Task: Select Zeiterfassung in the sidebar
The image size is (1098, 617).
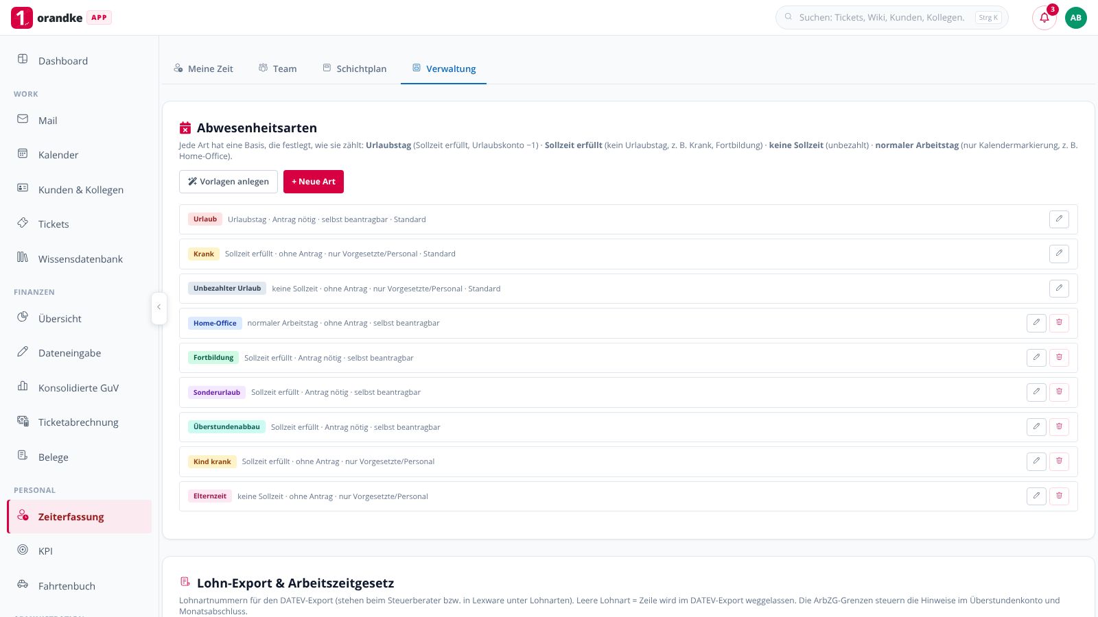Action: pyautogui.click(x=80, y=516)
